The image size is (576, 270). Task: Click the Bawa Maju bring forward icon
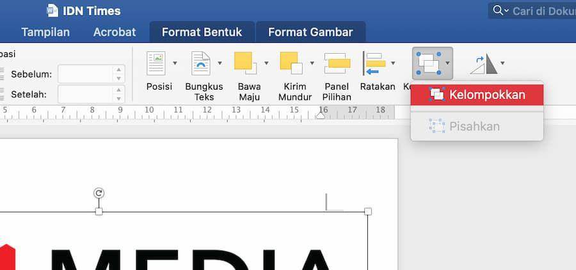pyautogui.click(x=246, y=63)
